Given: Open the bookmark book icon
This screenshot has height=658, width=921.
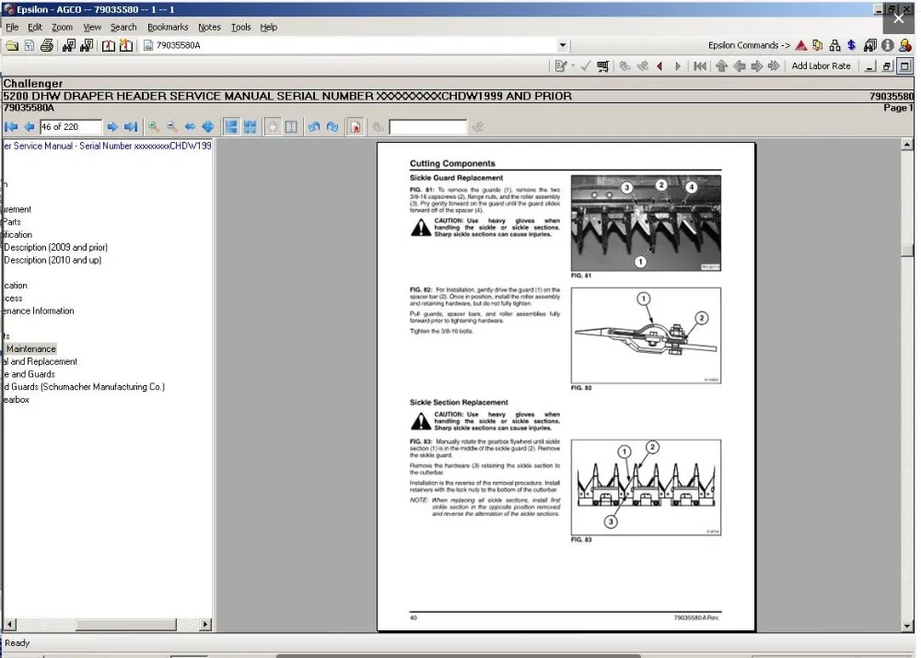Looking at the screenshot, I should (x=109, y=45).
